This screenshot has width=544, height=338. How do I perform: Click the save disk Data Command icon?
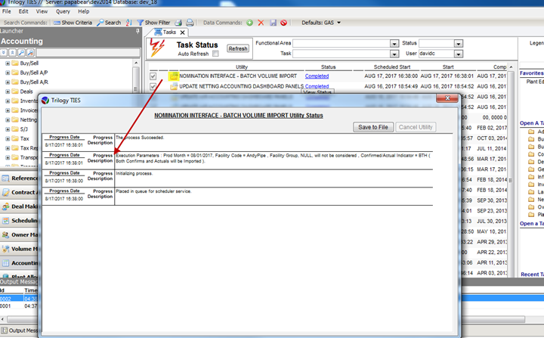tap(273, 23)
